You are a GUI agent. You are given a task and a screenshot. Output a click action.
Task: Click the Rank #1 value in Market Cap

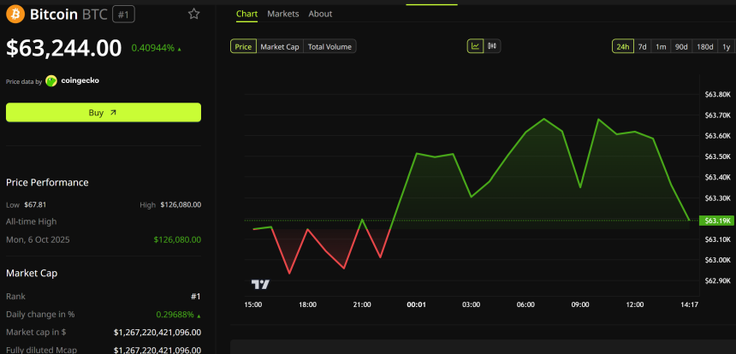(x=196, y=297)
